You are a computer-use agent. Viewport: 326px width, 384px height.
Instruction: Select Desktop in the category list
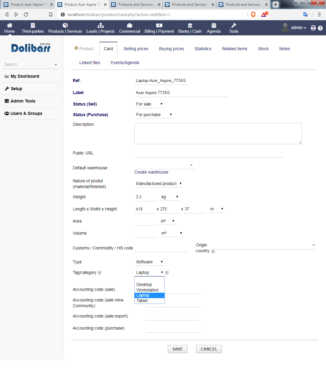(x=149, y=285)
